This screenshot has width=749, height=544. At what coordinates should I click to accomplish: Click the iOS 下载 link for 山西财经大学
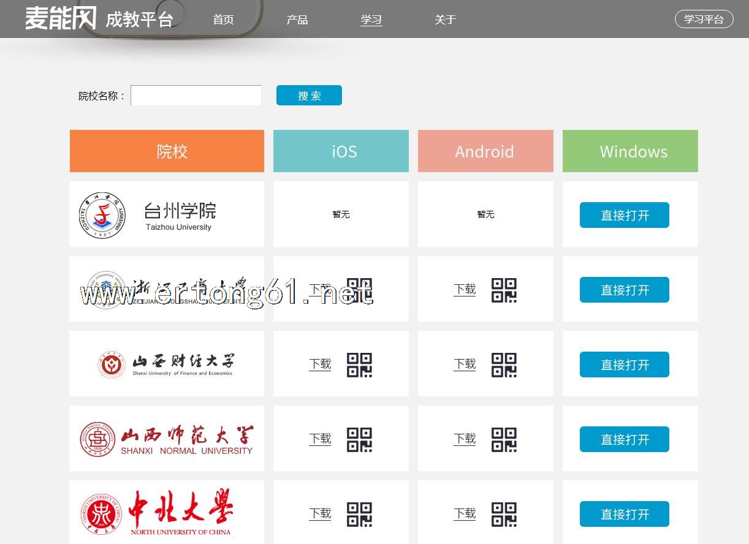[x=320, y=364]
